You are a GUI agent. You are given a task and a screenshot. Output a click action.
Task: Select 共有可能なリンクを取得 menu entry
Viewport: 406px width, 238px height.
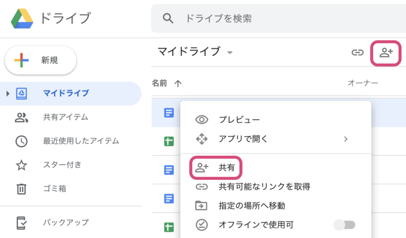pos(264,186)
